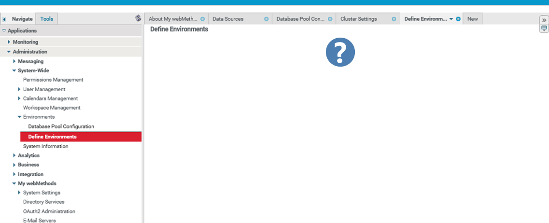Collapse the Administration node
The image size is (549, 223).
[9, 52]
